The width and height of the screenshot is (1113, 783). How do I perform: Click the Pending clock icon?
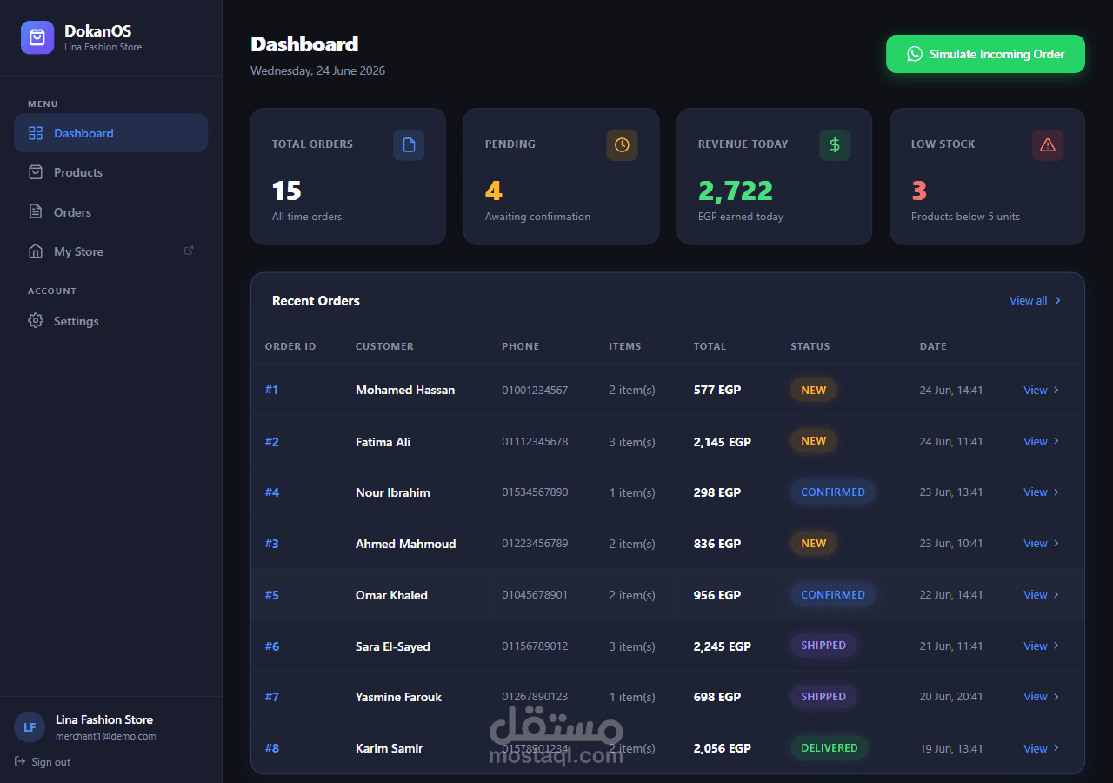click(622, 145)
